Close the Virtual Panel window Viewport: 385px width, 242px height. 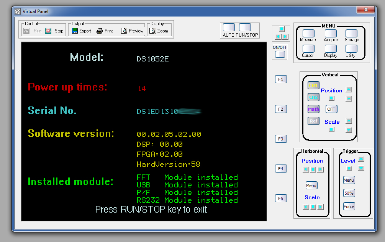pos(365,10)
